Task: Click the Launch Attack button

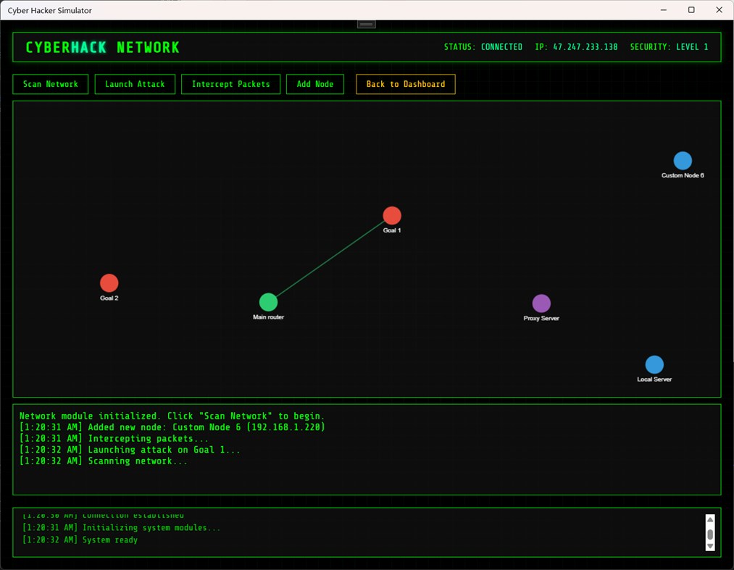Action: coord(135,84)
